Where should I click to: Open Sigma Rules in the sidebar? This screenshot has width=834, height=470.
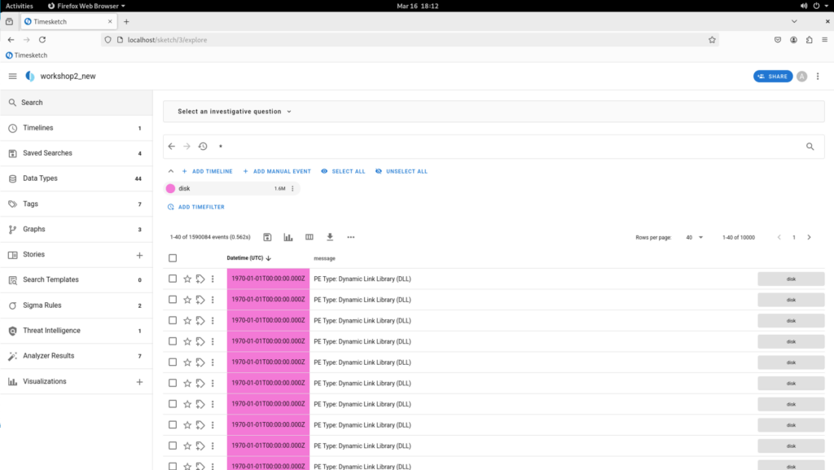(x=42, y=305)
